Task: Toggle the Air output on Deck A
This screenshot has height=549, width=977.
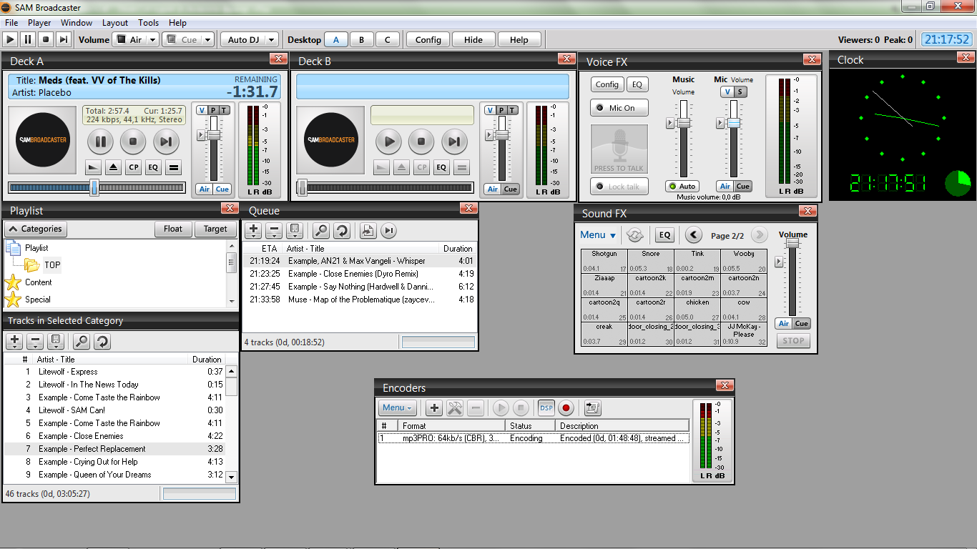Action: coord(205,189)
